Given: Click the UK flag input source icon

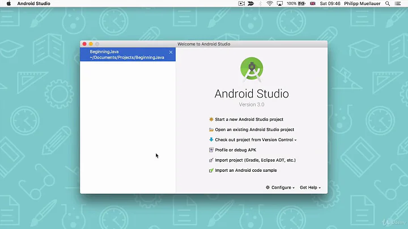Looking at the screenshot, I should pyautogui.click(x=313, y=3).
